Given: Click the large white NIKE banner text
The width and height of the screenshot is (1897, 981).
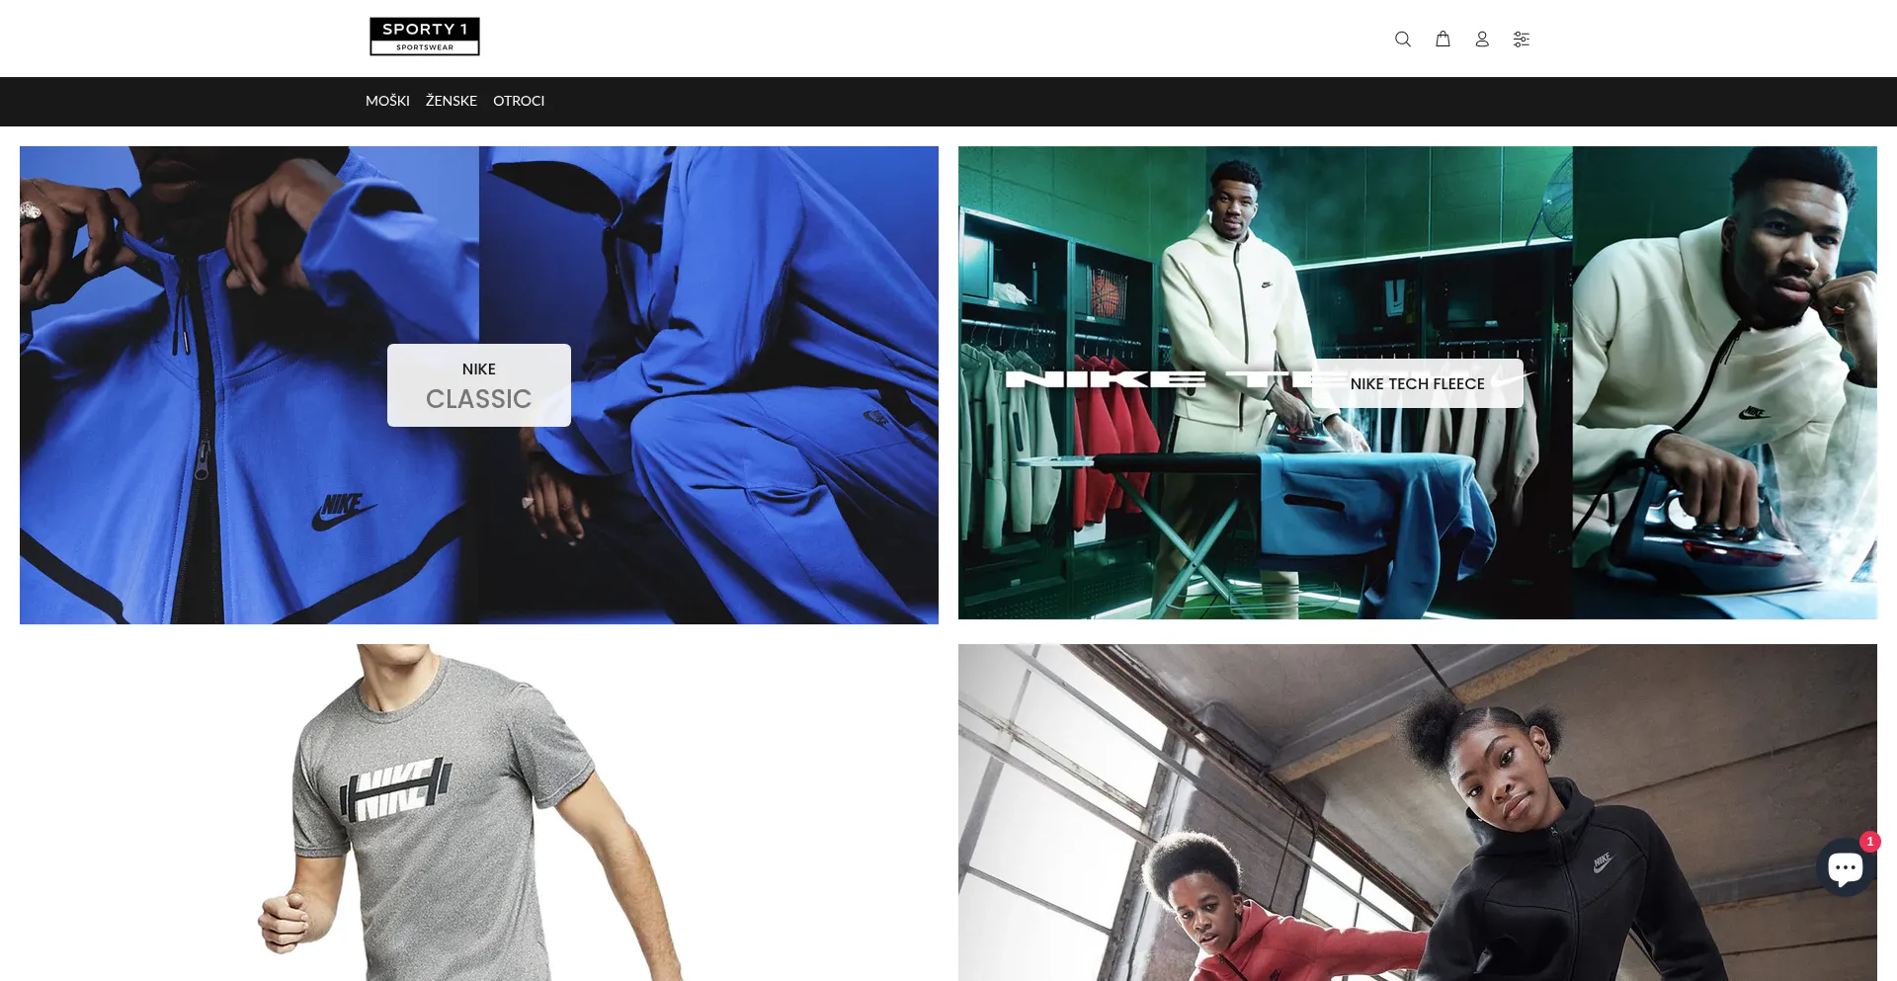Looking at the screenshot, I should (1105, 379).
